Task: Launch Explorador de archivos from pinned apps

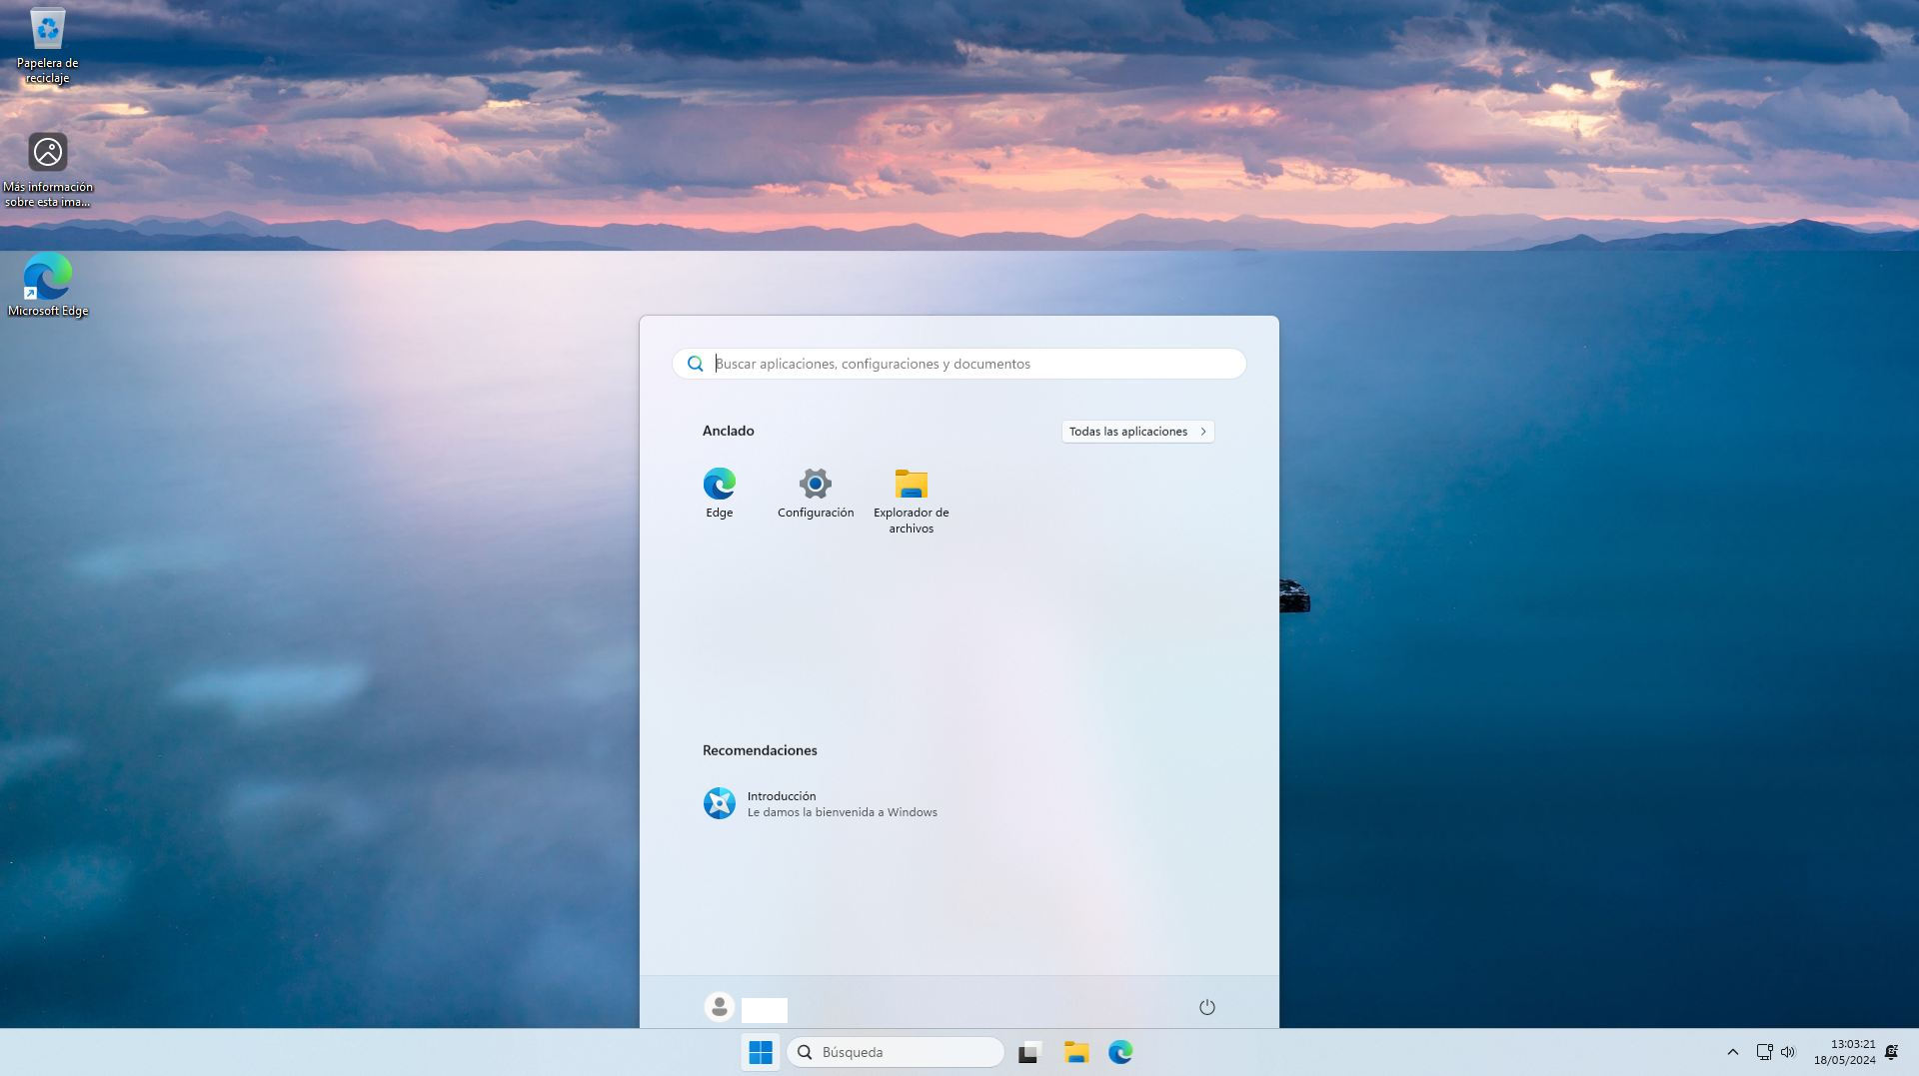Action: [x=910, y=495]
